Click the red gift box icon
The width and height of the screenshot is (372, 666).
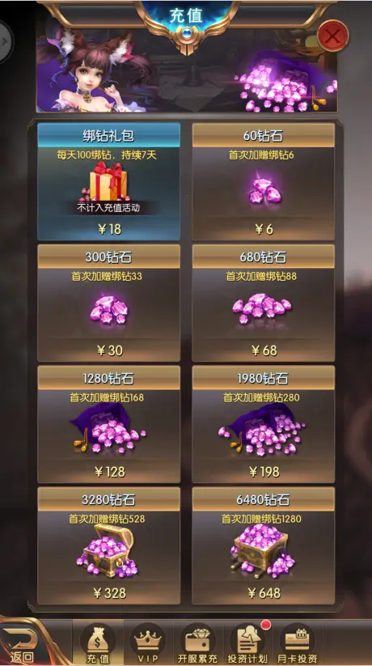point(108,181)
